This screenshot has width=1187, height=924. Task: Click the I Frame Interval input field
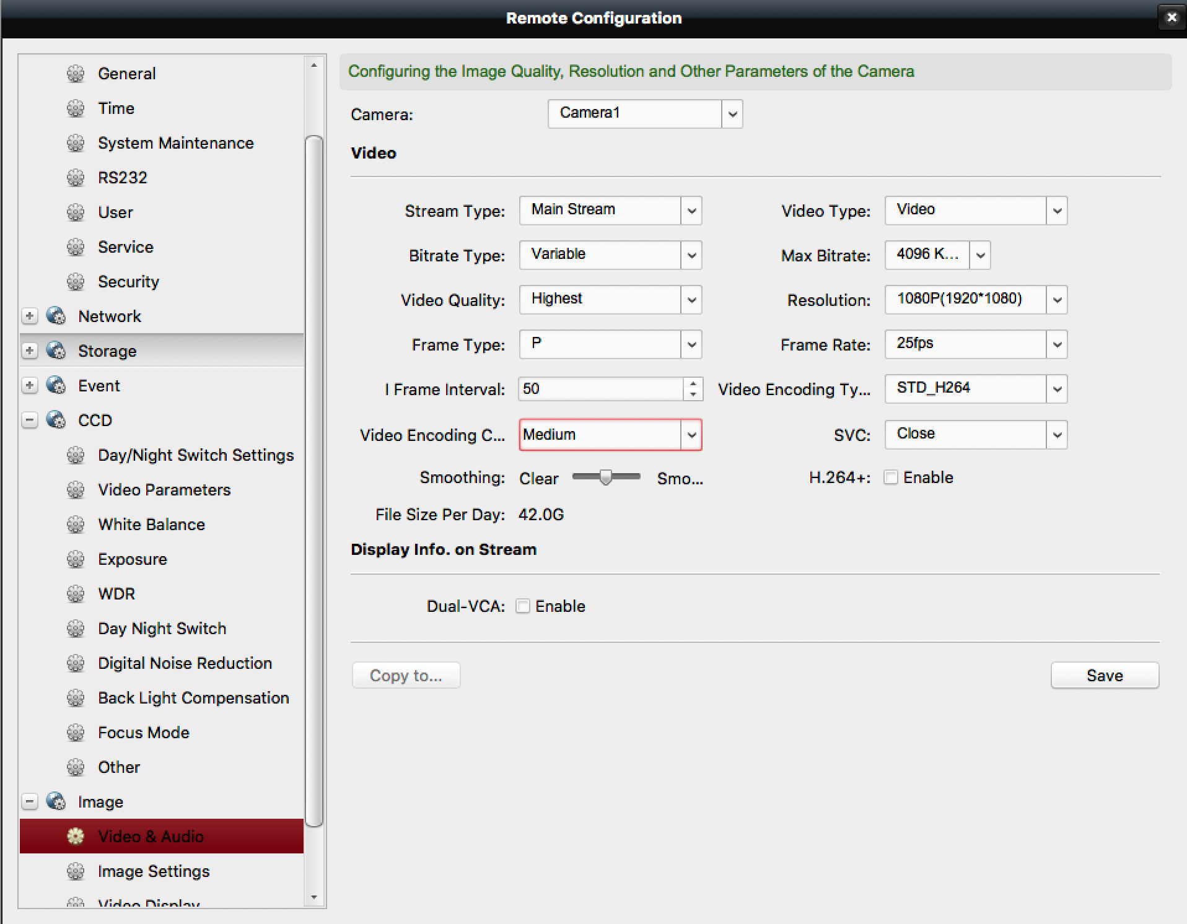(x=601, y=389)
